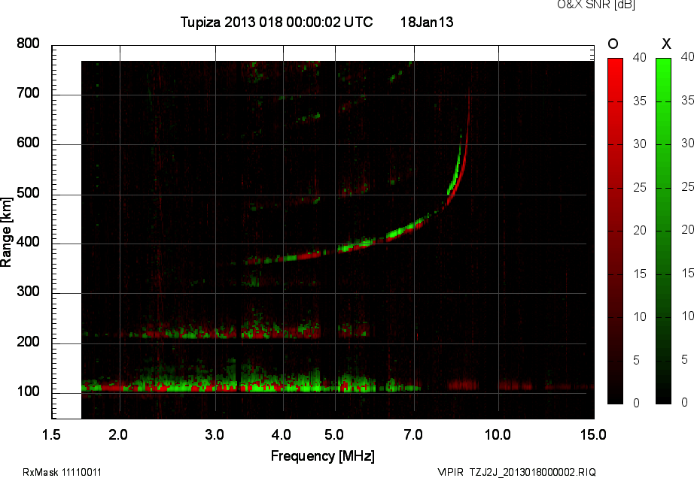The image size is (694, 478).
Task: Click the 4.0 frequency tick label
Action: pos(281,434)
